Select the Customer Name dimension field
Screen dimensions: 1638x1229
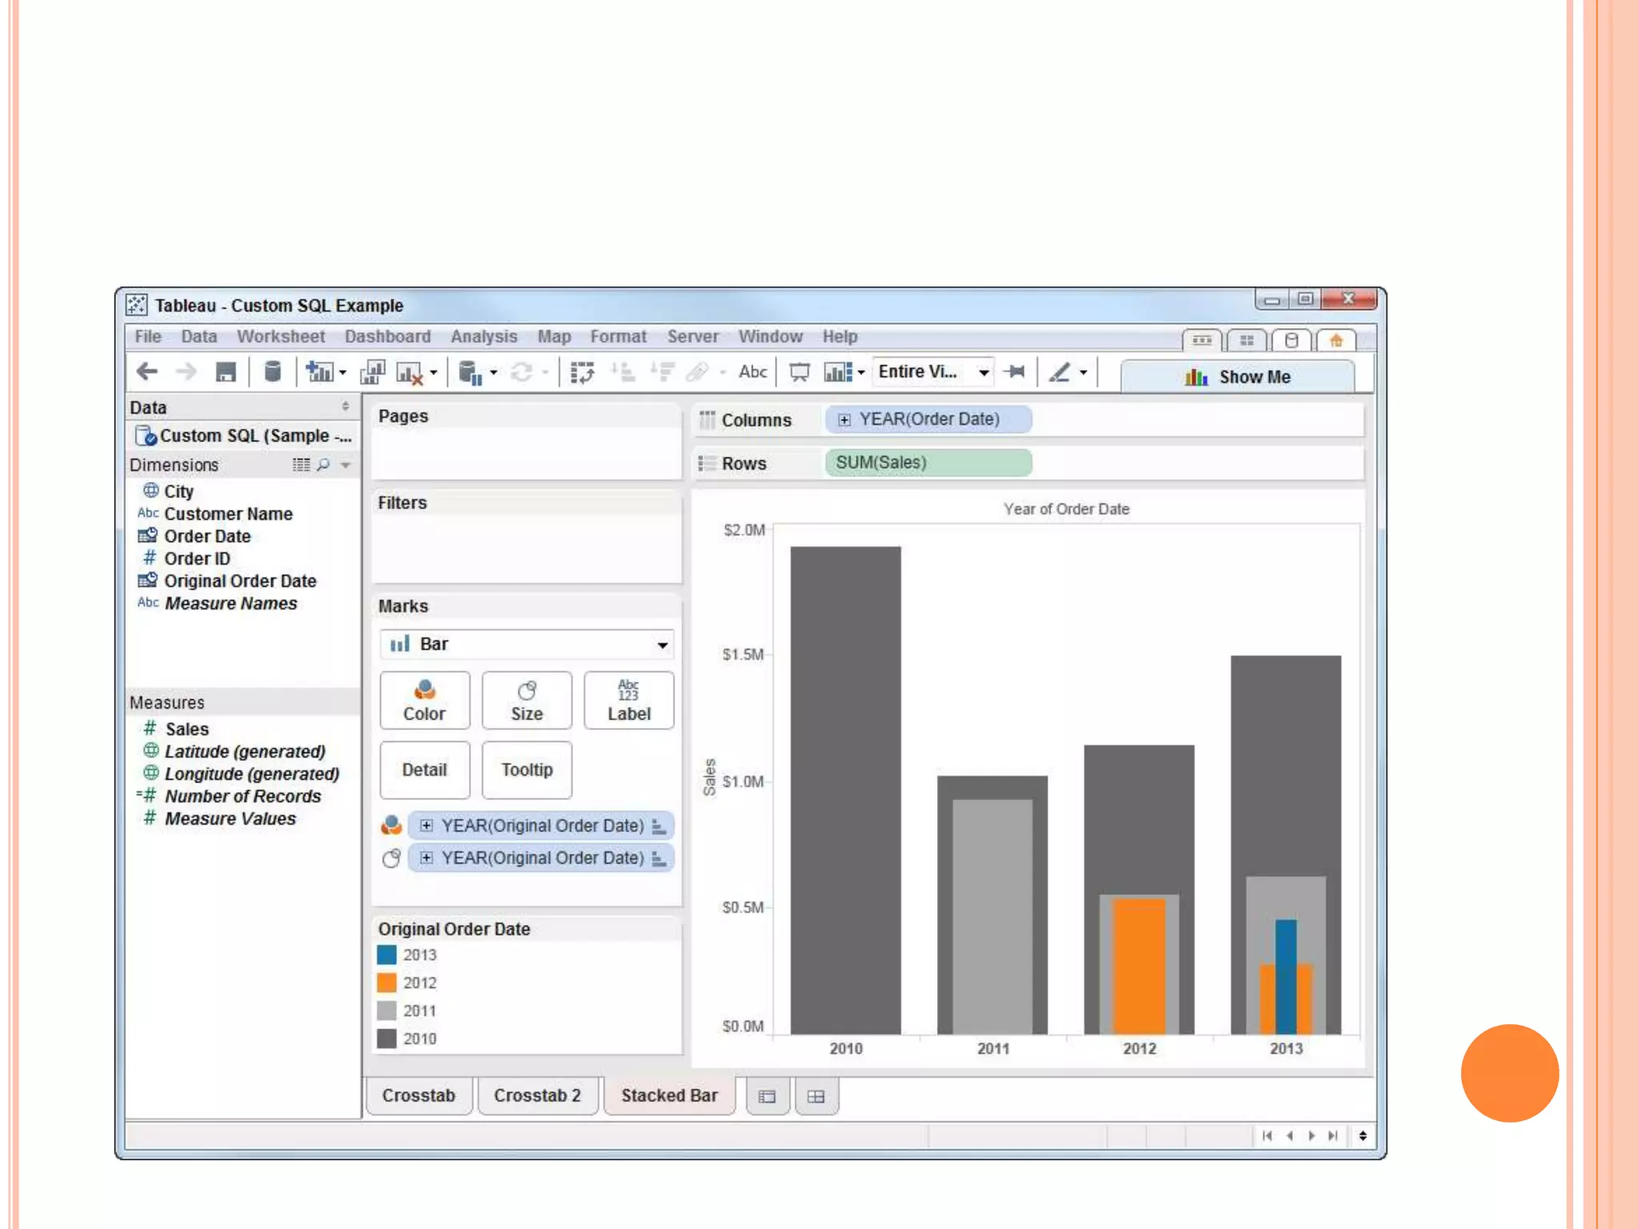tap(228, 514)
